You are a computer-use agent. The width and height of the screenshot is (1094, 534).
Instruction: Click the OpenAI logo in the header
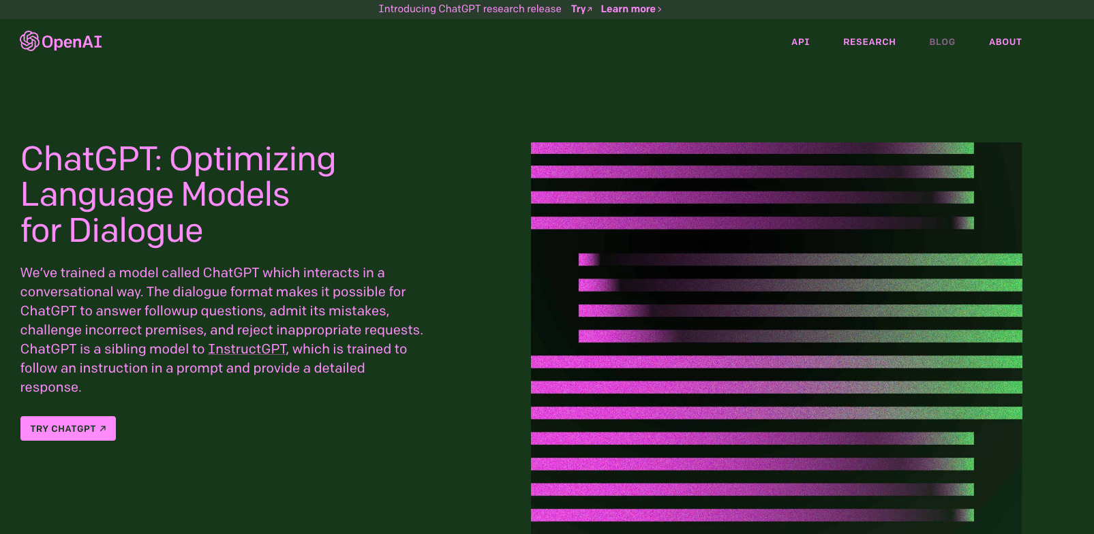tap(61, 42)
